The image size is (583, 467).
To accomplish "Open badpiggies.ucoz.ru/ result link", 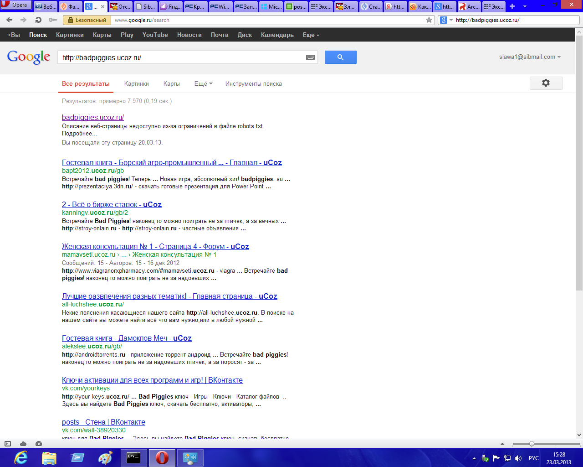I will pos(93,117).
